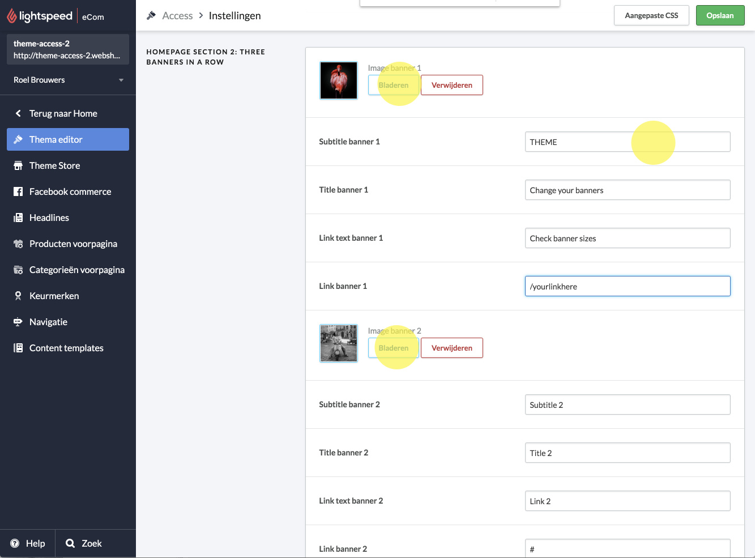Select the flamingo banner 1 thumbnail
Image resolution: width=755 pixels, height=558 pixels.
pyautogui.click(x=339, y=80)
